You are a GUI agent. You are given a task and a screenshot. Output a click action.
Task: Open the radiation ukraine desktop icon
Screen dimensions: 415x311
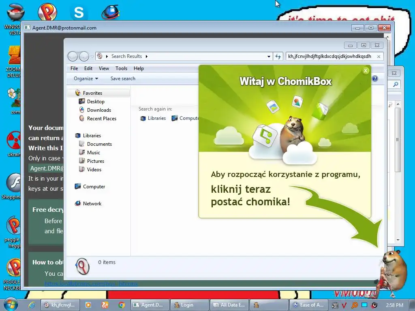(14, 144)
